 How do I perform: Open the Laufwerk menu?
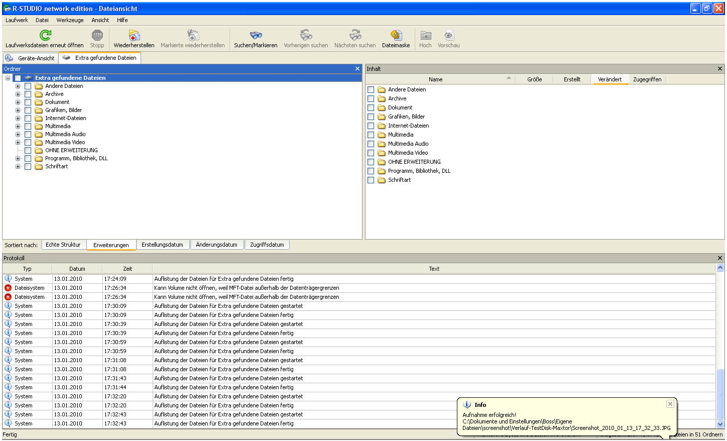[x=17, y=20]
